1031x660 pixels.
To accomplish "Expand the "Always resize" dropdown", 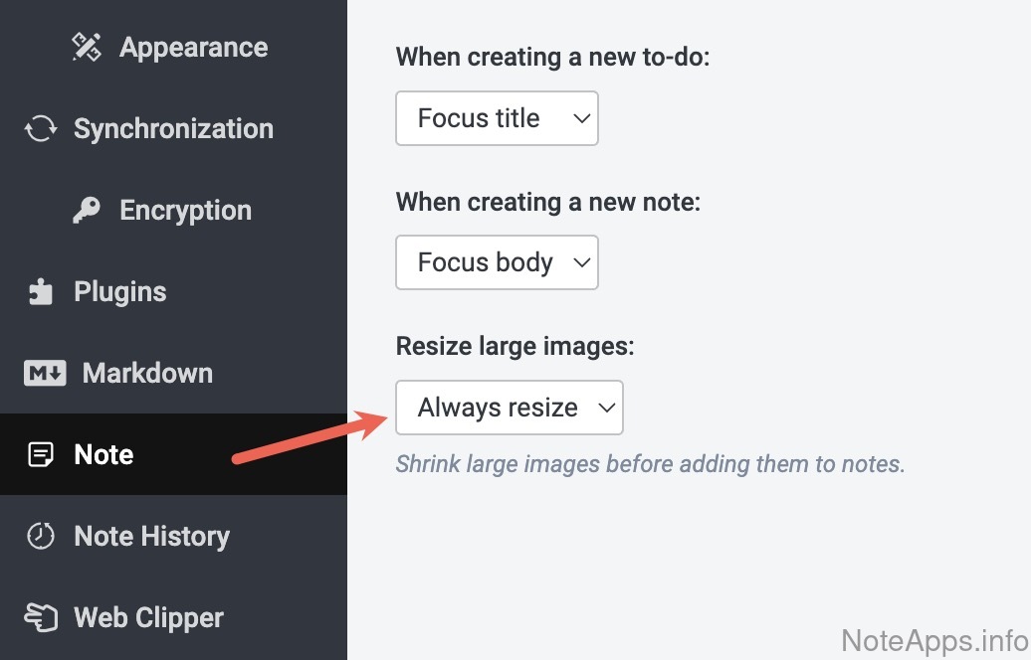I will click(509, 408).
